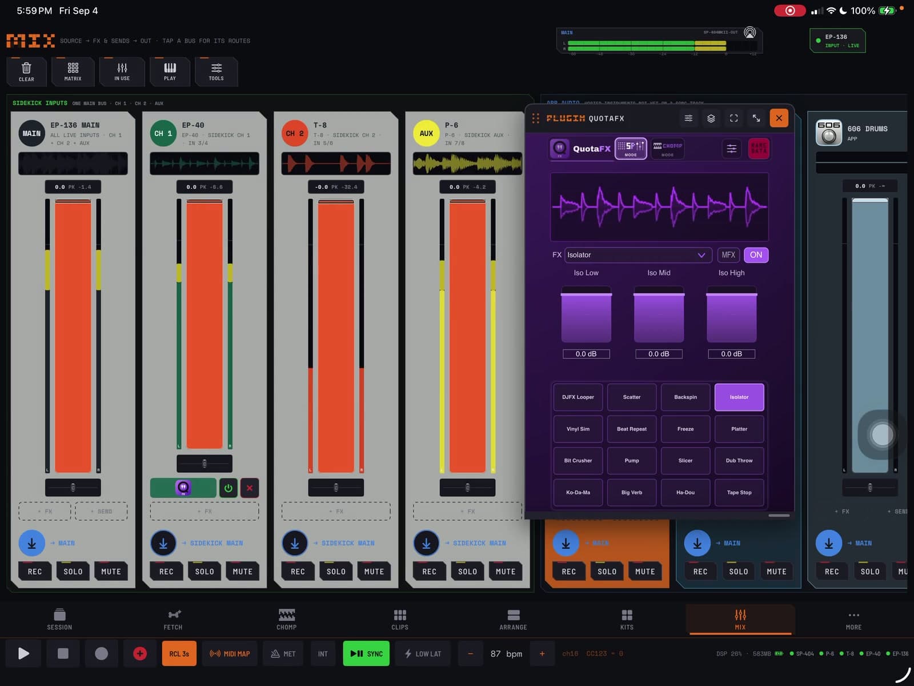Toggle the CH 1 plugin power button

click(x=228, y=488)
